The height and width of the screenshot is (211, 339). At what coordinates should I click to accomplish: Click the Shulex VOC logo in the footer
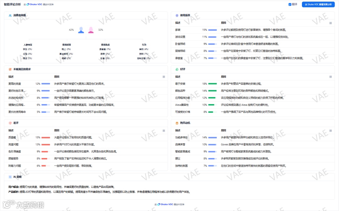[159, 204]
